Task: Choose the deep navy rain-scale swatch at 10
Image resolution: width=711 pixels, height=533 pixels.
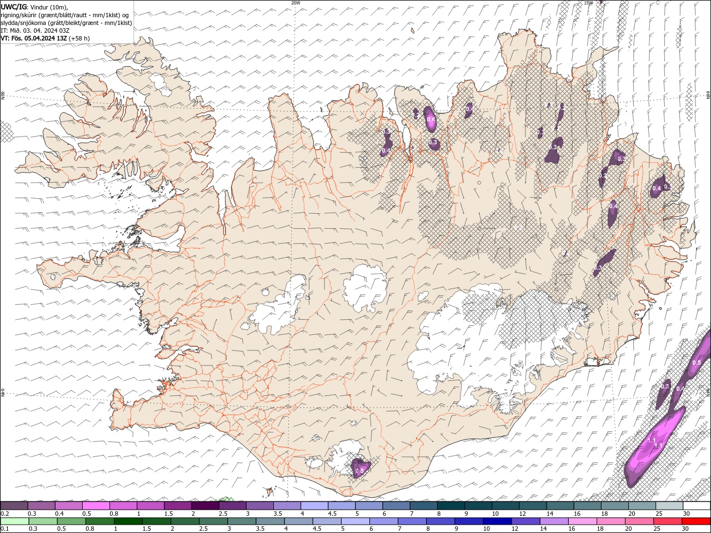Action: [x=497, y=521]
